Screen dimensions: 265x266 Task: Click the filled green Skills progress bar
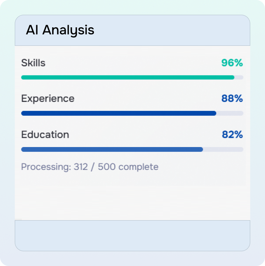point(128,78)
